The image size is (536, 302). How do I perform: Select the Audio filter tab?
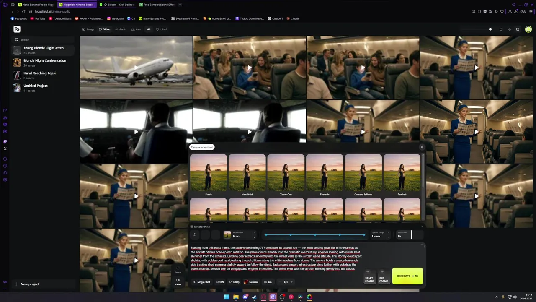121,29
